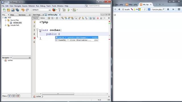Image resolution: width=182 pixels, height=102 pixels.
Task: Collapse the Source Files tree node
Action: [x=6, y=20]
